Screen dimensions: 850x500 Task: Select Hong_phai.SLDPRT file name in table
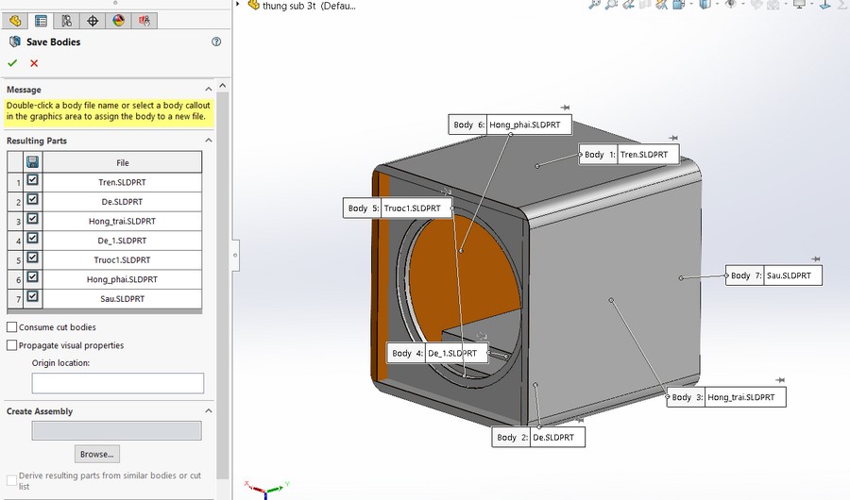click(x=122, y=279)
